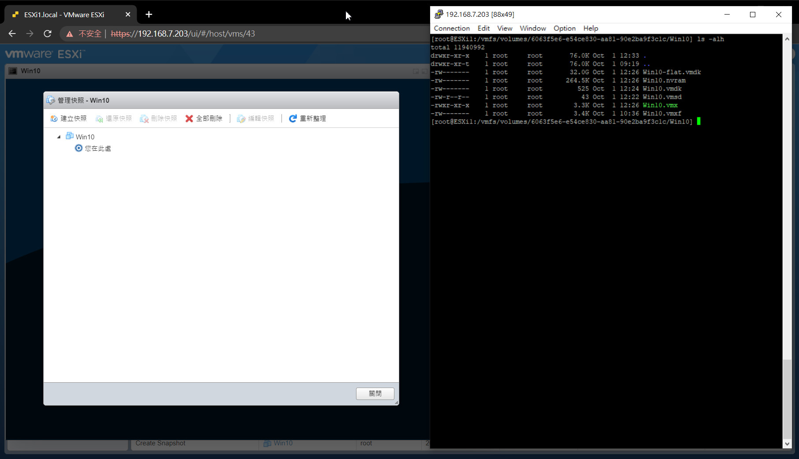Click 'total 11940992' line in terminal

coord(458,48)
